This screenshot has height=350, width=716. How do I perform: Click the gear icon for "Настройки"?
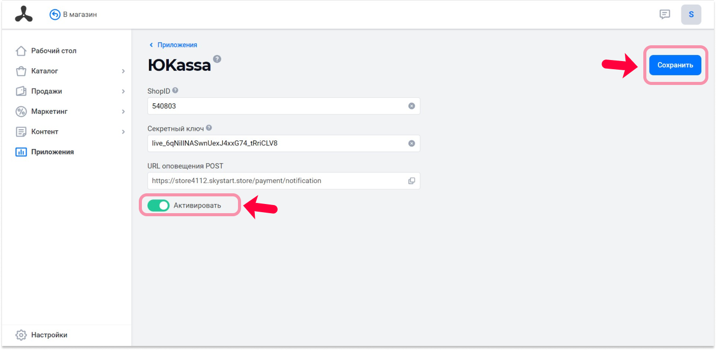pos(21,335)
